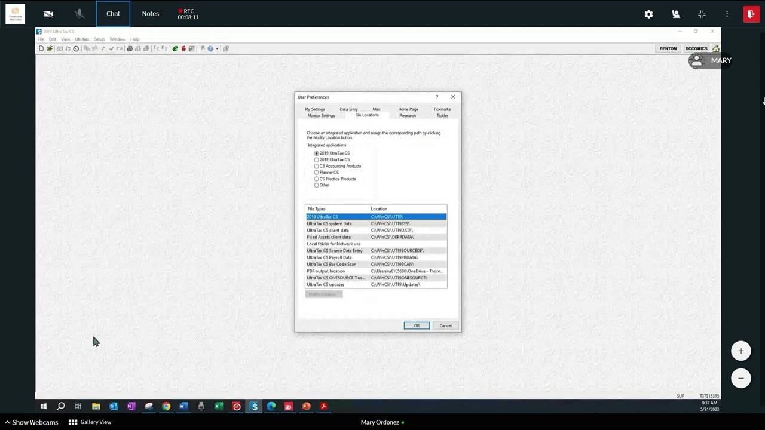
Task: Click the call-me phone icon
Action: [676, 14]
